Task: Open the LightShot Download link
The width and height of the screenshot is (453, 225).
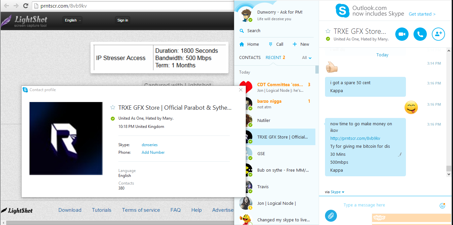Action: [70, 210]
